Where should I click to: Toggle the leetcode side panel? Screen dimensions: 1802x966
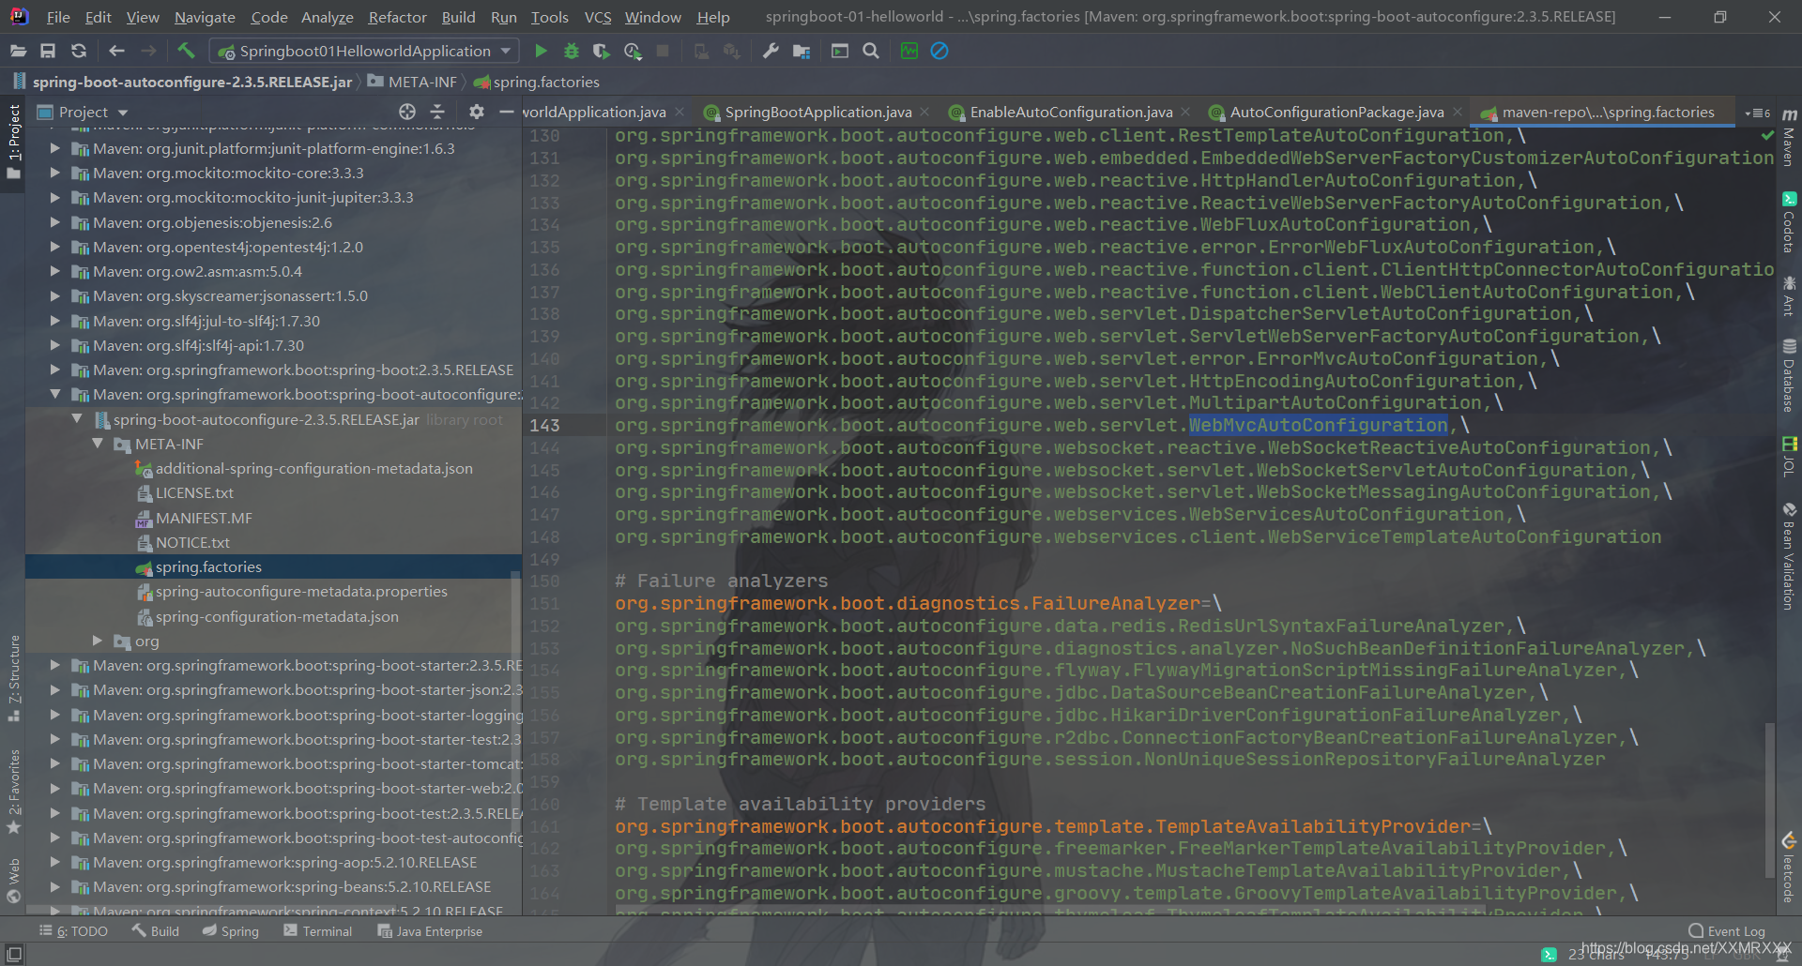[1789, 868]
